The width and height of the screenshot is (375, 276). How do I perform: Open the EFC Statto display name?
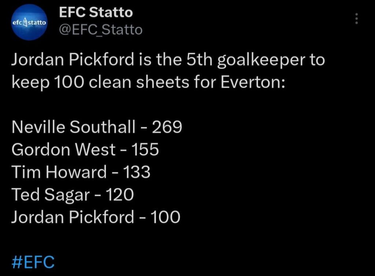tap(96, 12)
